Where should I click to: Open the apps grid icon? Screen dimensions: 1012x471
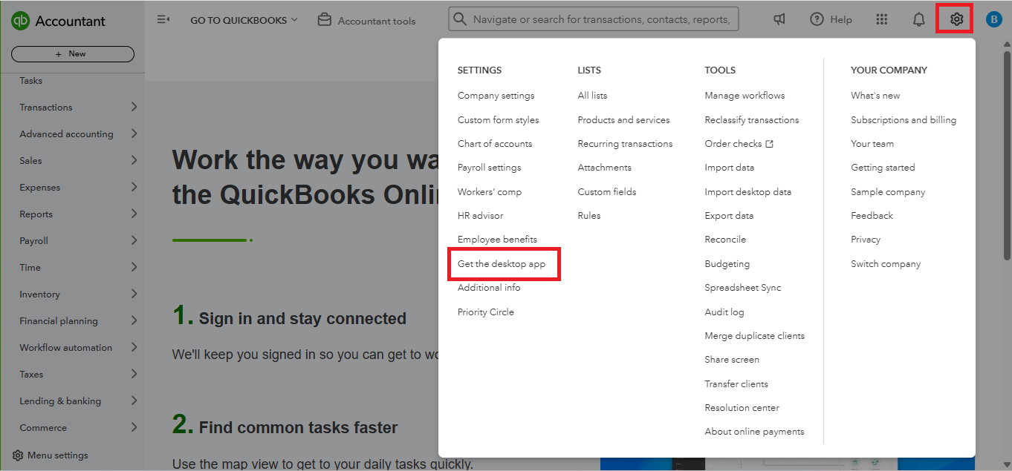click(882, 20)
